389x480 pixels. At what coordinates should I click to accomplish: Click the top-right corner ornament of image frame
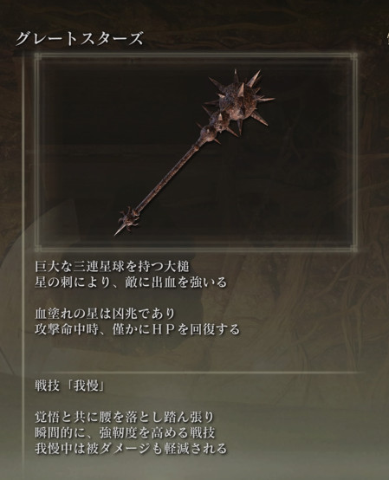[353, 56]
